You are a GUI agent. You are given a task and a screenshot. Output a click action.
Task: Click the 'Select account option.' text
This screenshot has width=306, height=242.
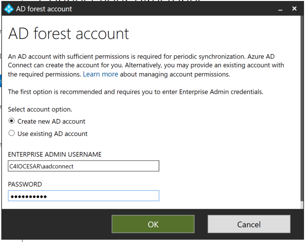40,109
